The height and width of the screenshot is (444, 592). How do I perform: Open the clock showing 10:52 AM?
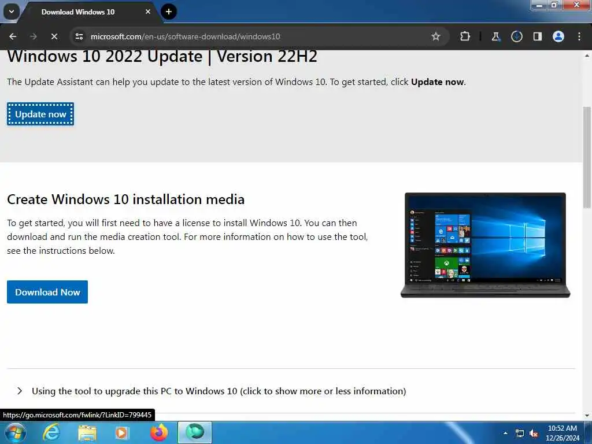[563, 433]
